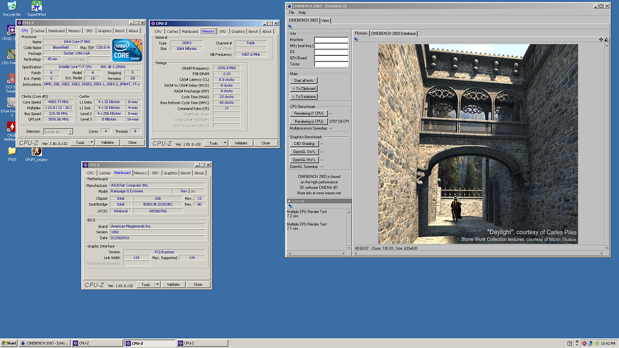Expand the Tools dropdown arrow in the Memory window
The width and height of the screenshot is (619, 348).
225,143
